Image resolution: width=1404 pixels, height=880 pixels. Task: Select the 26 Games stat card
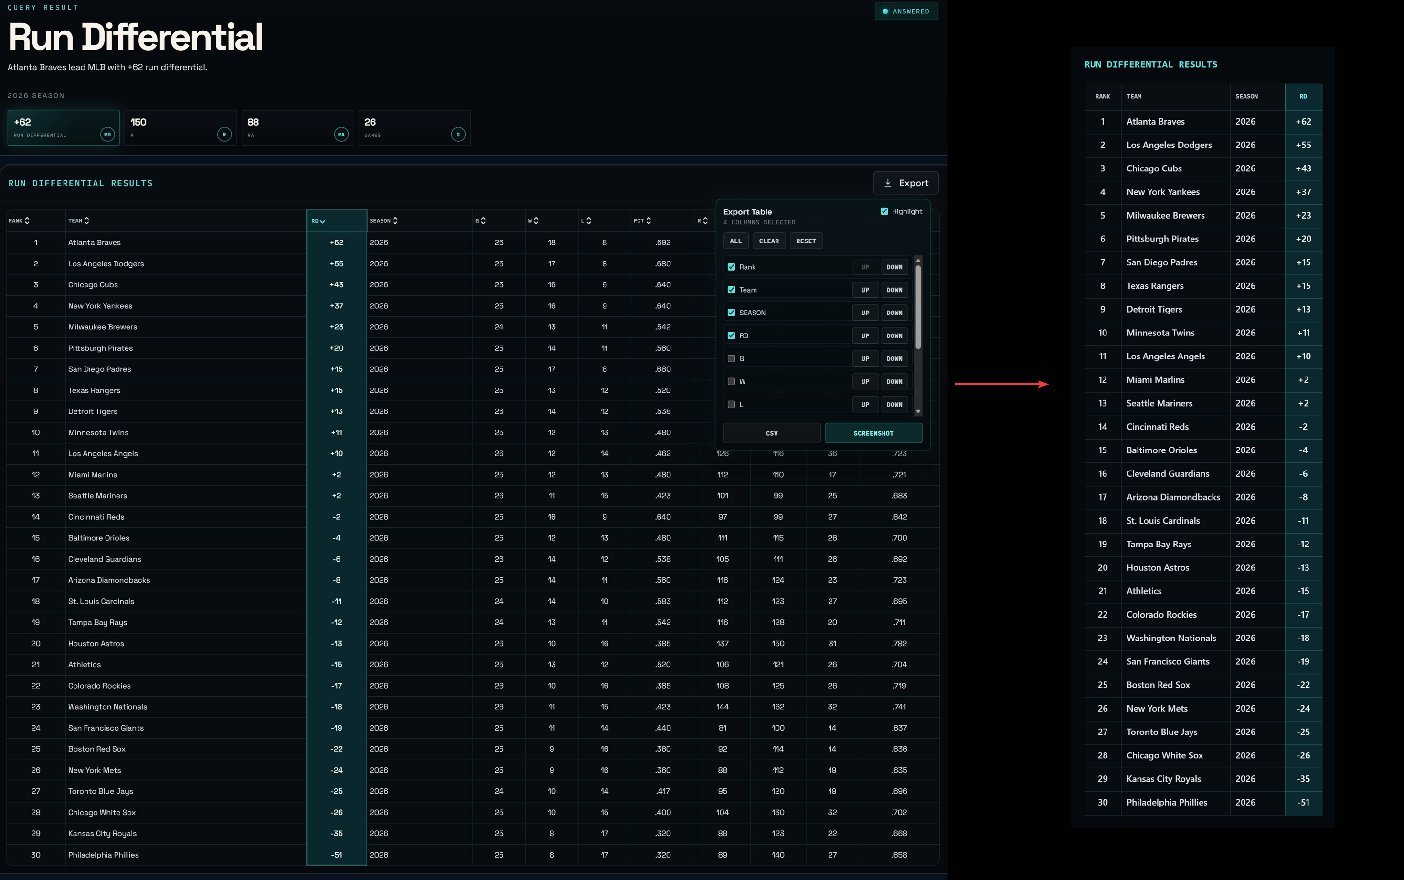[414, 127]
